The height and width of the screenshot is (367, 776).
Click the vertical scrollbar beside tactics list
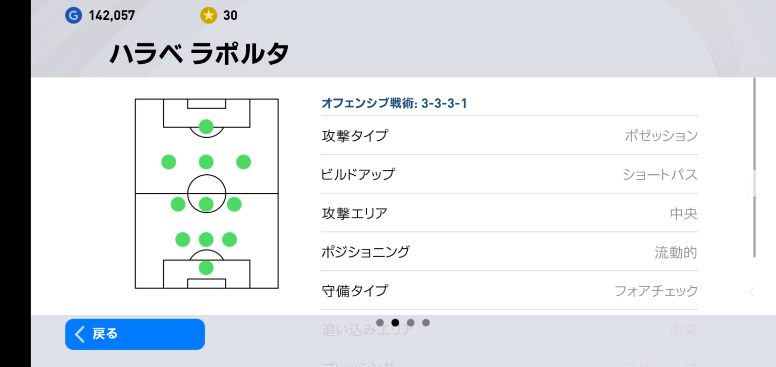754,168
